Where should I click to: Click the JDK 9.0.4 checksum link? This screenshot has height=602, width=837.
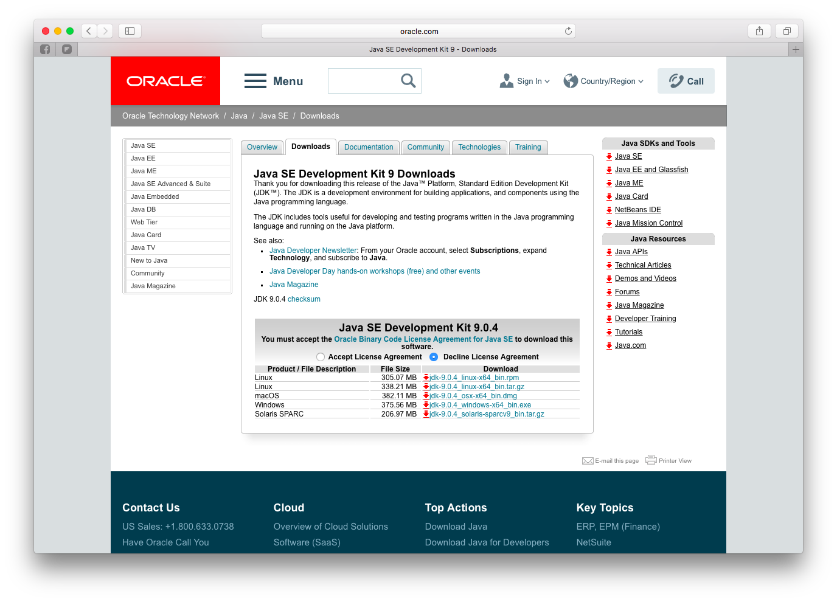(304, 299)
